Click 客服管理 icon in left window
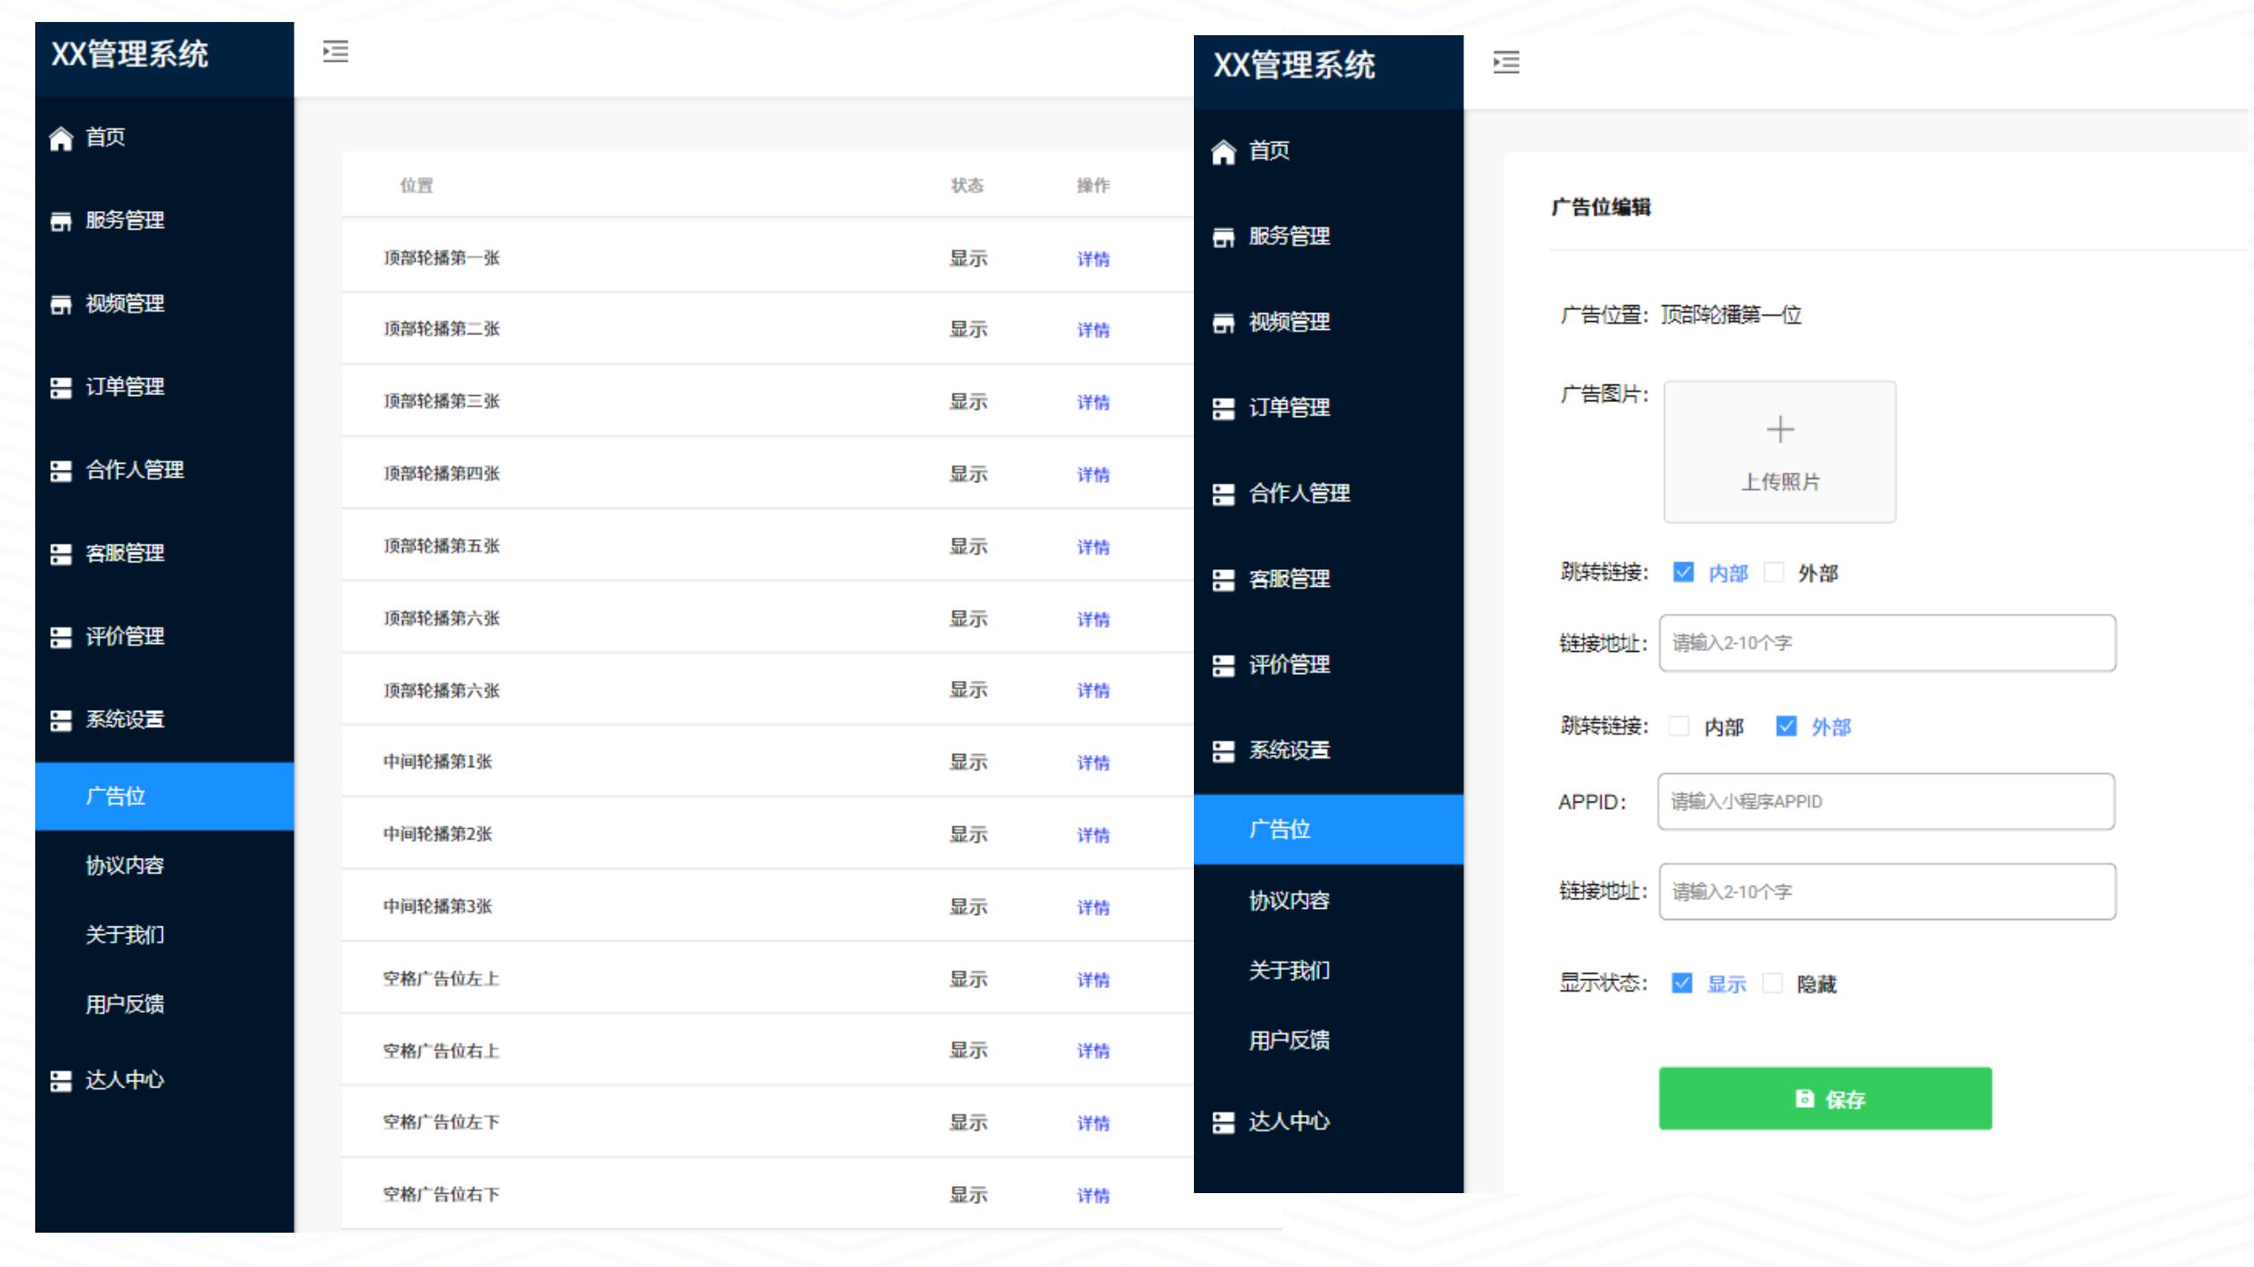The height and width of the screenshot is (1267, 2254). pos(61,553)
